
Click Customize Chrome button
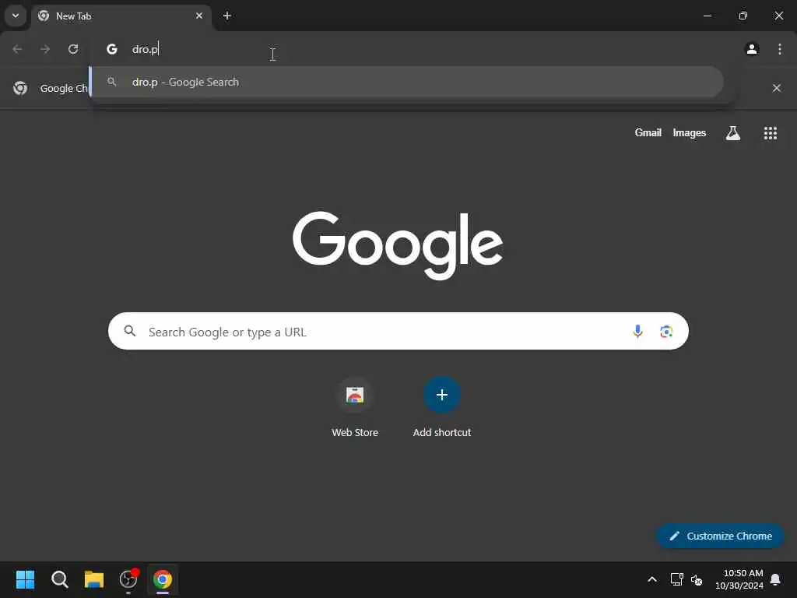coord(720,536)
